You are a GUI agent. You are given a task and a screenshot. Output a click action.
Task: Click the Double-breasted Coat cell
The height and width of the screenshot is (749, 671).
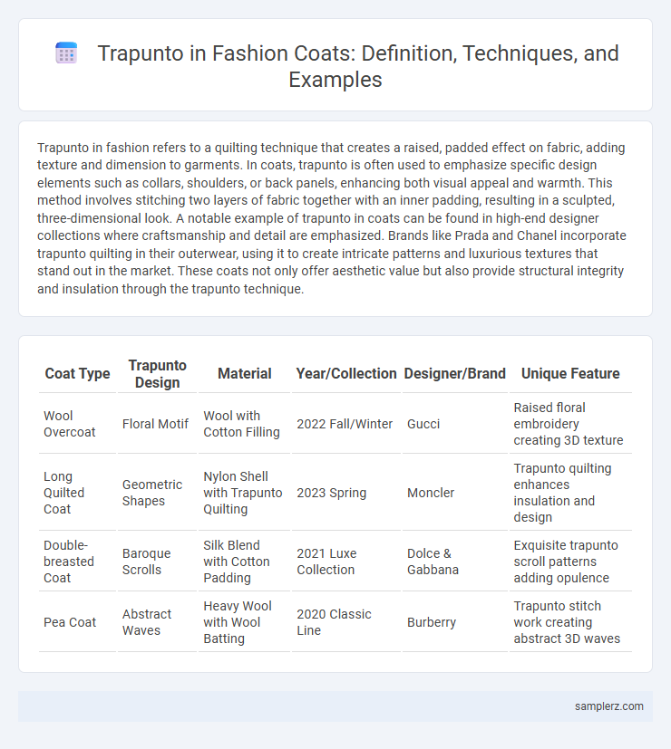pos(77,562)
